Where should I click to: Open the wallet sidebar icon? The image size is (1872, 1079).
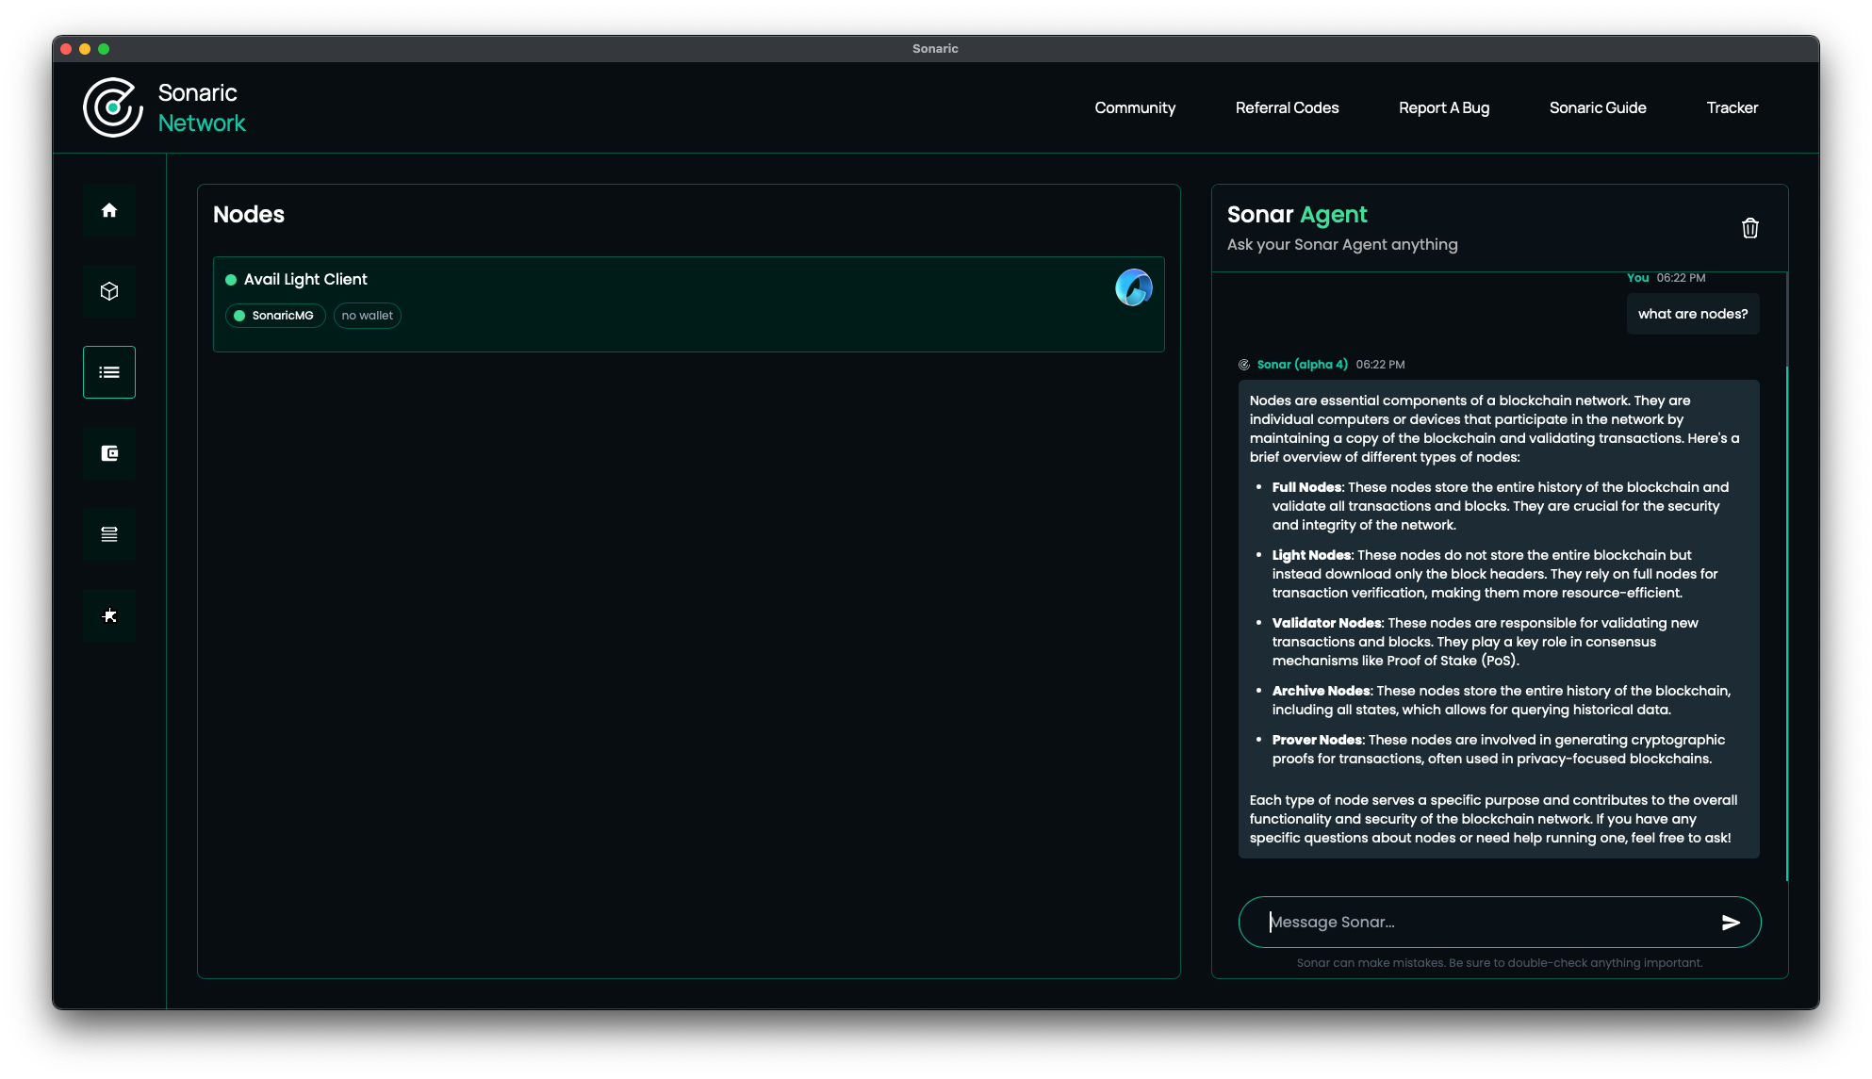(x=109, y=453)
